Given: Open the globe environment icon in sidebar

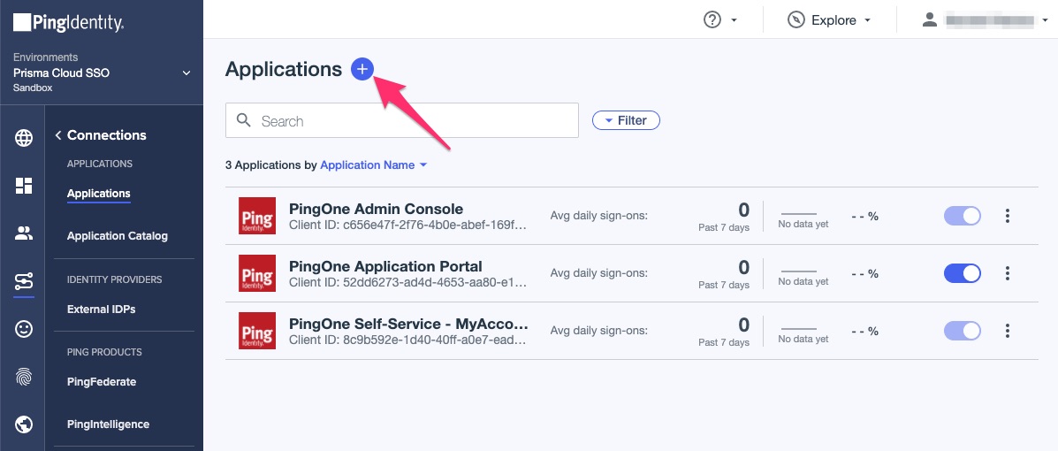Looking at the screenshot, I should [x=24, y=138].
